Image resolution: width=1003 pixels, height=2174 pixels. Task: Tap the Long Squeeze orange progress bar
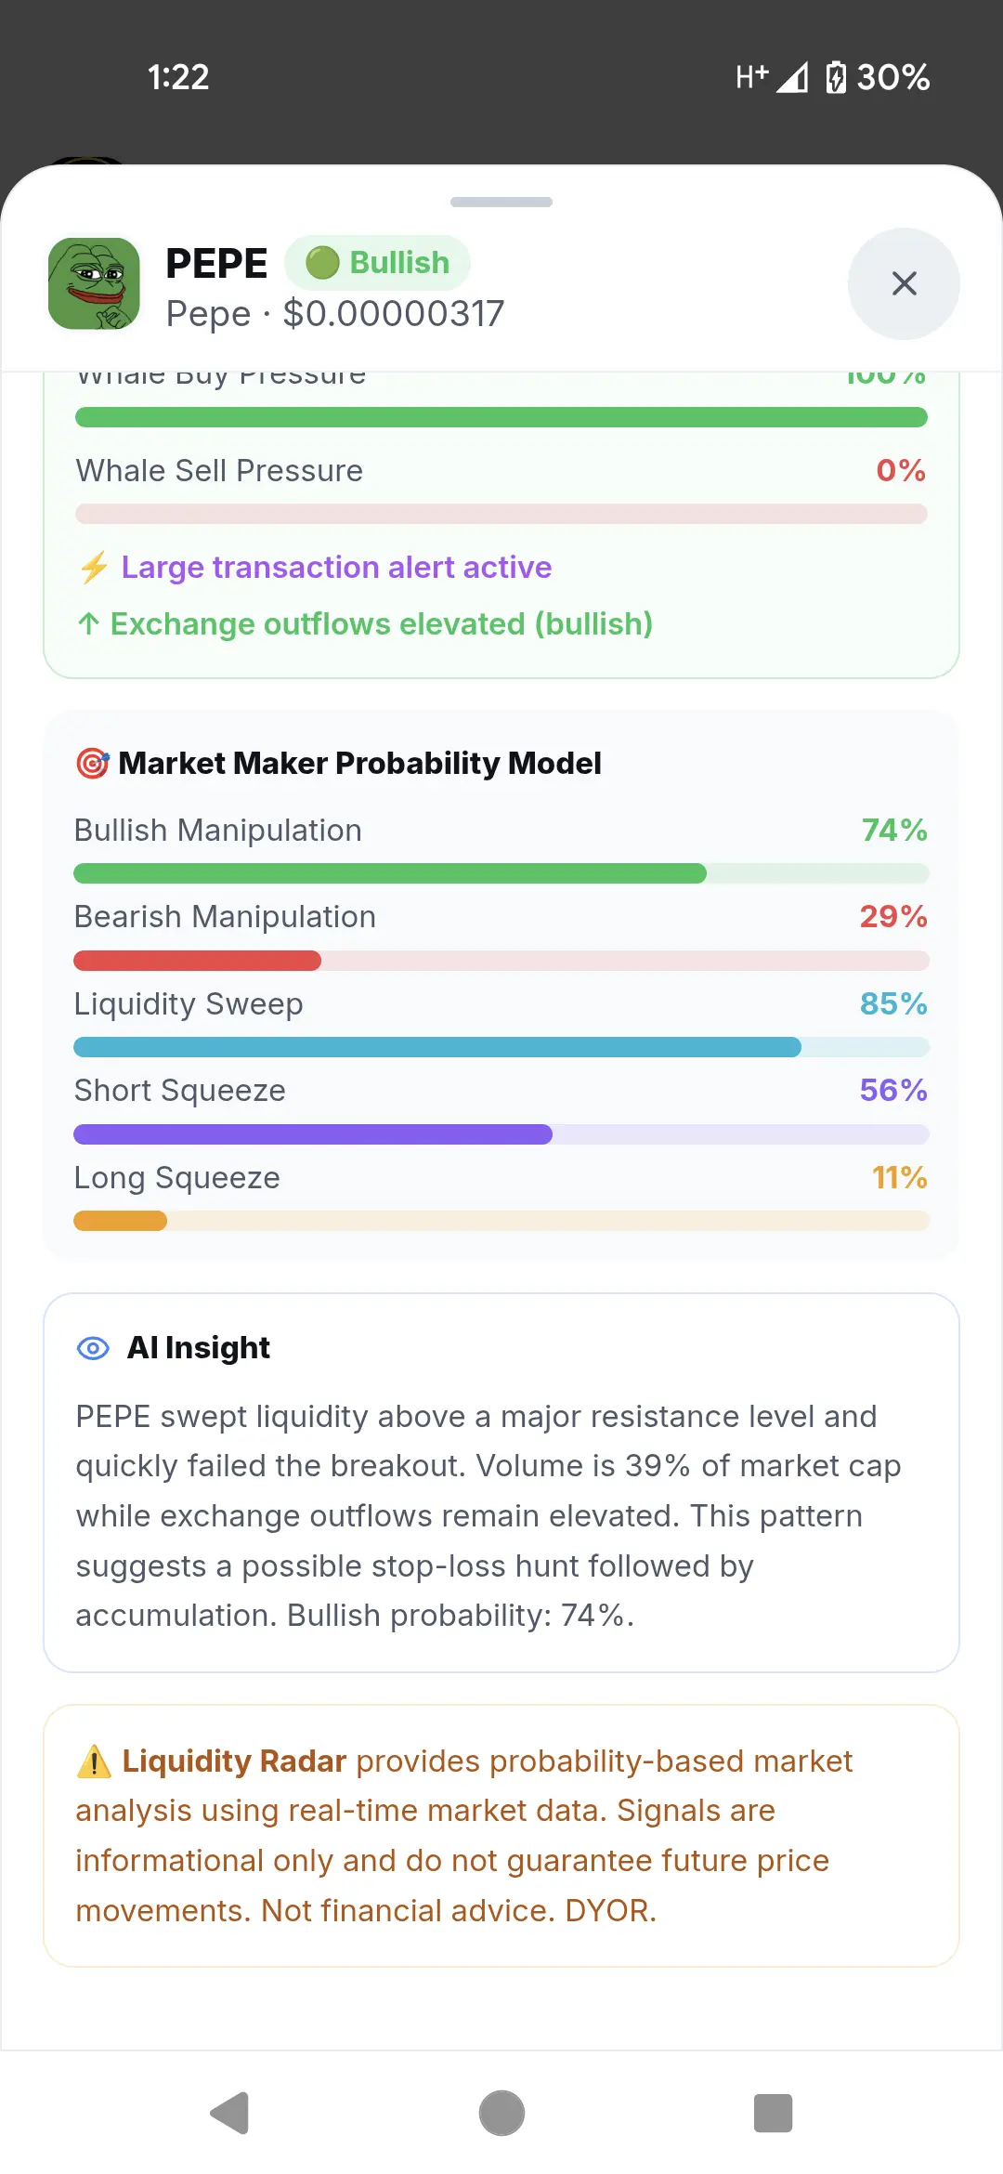501,1221
